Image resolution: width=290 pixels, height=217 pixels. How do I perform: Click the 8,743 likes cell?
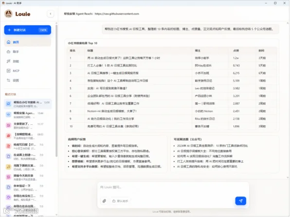coord(236,66)
